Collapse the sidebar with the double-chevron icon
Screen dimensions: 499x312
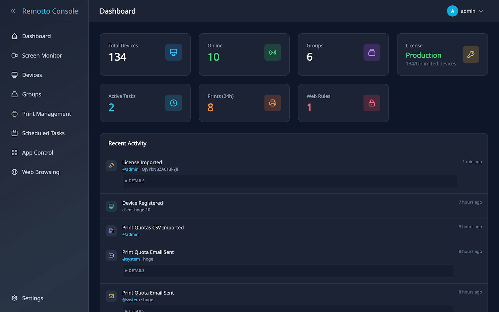(x=13, y=11)
